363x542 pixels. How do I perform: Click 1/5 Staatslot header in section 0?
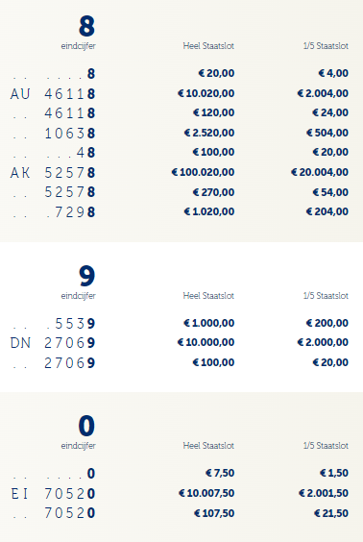tap(326, 446)
